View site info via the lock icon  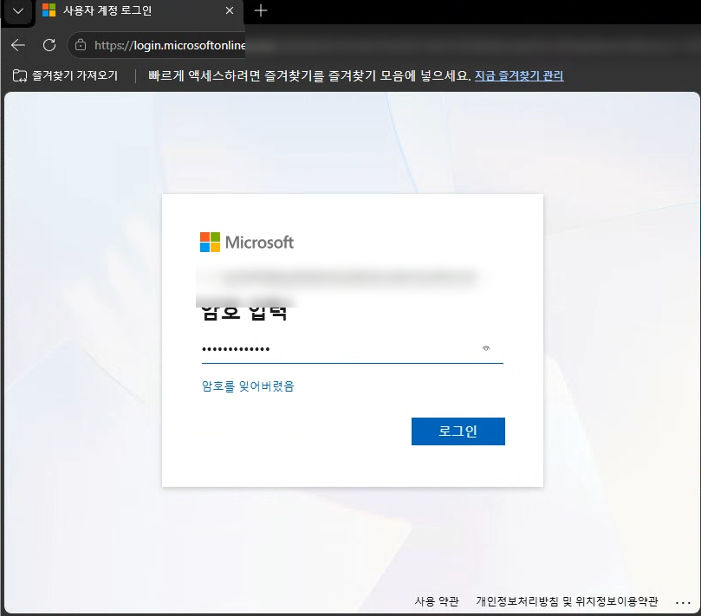point(81,45)
